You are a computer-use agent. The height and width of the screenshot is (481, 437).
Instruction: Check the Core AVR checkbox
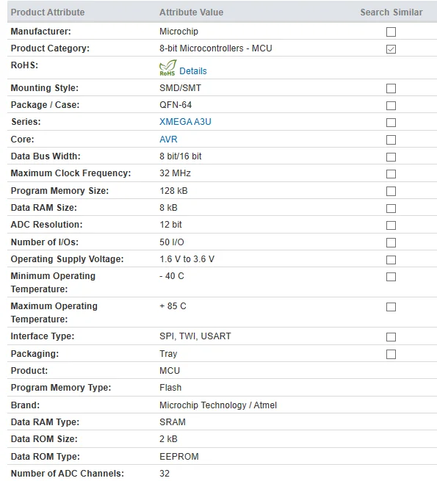click(391, 140)
